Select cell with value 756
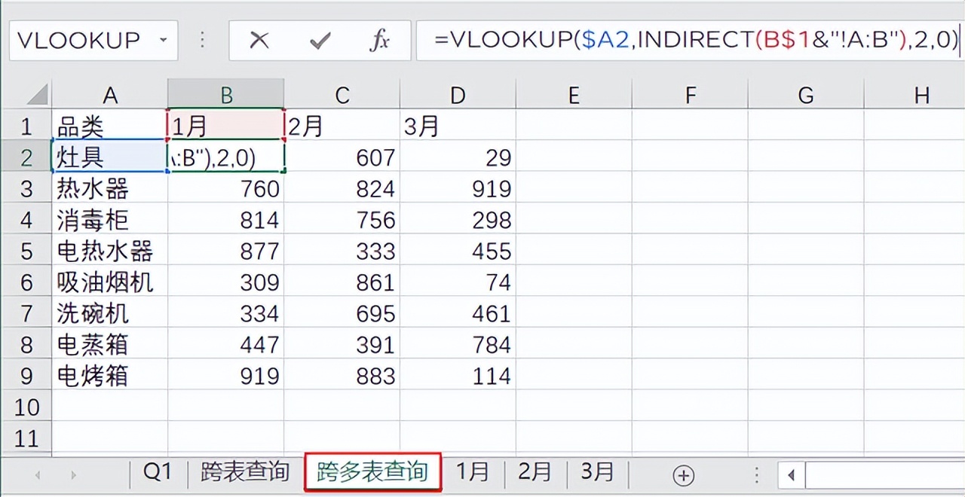The height and width of the screenshot is (497, 965). 342,219
